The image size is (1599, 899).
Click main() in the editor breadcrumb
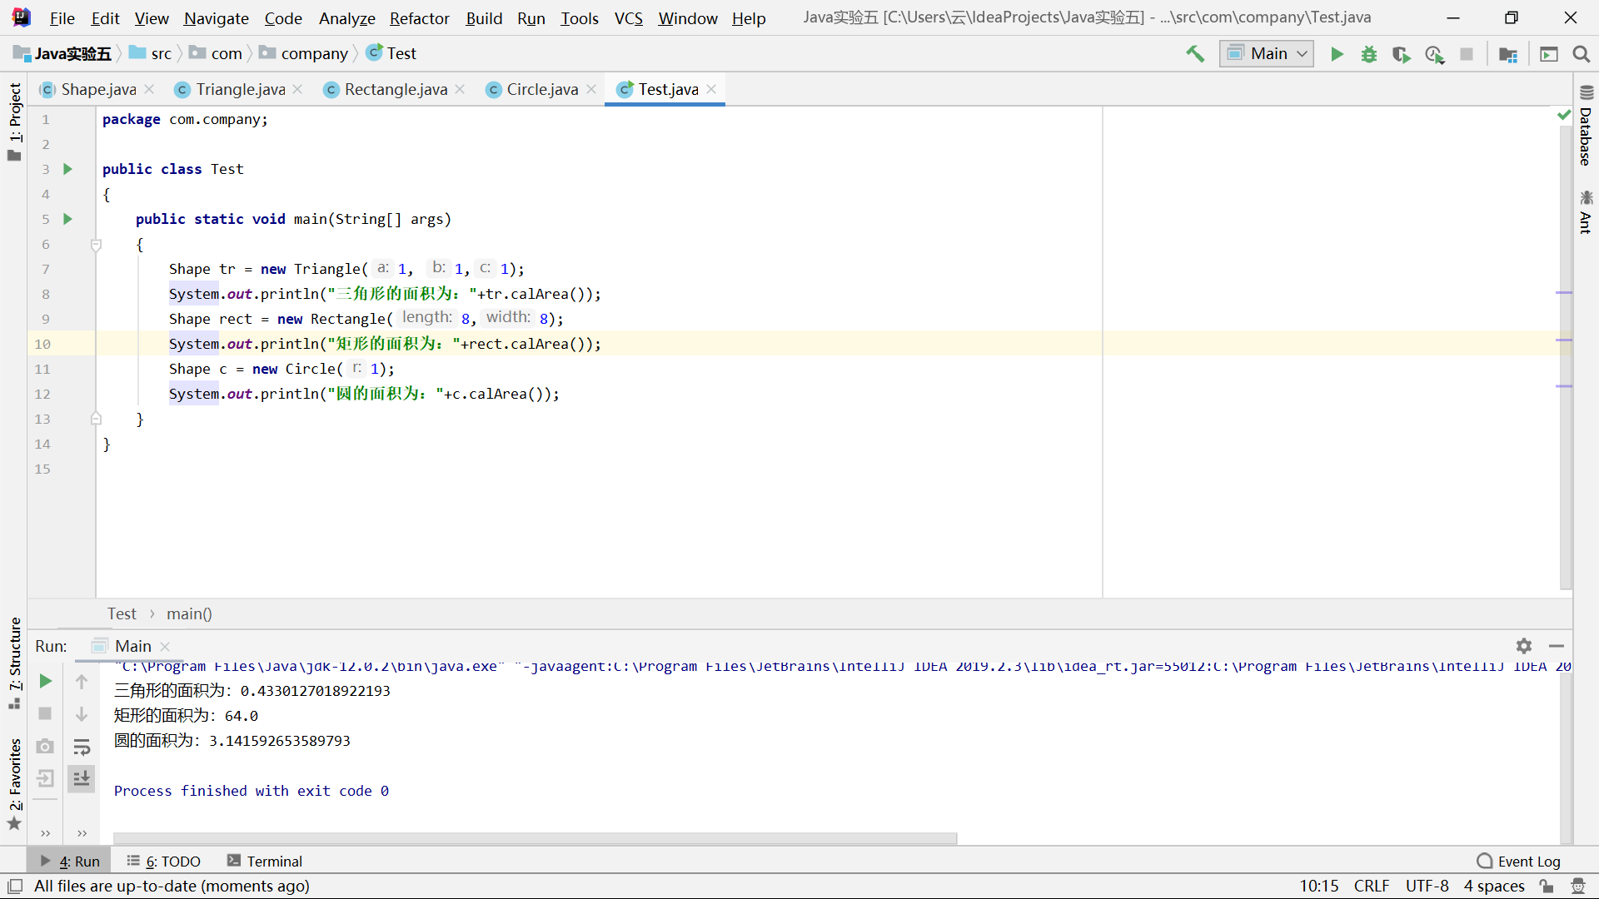point(189,614)
